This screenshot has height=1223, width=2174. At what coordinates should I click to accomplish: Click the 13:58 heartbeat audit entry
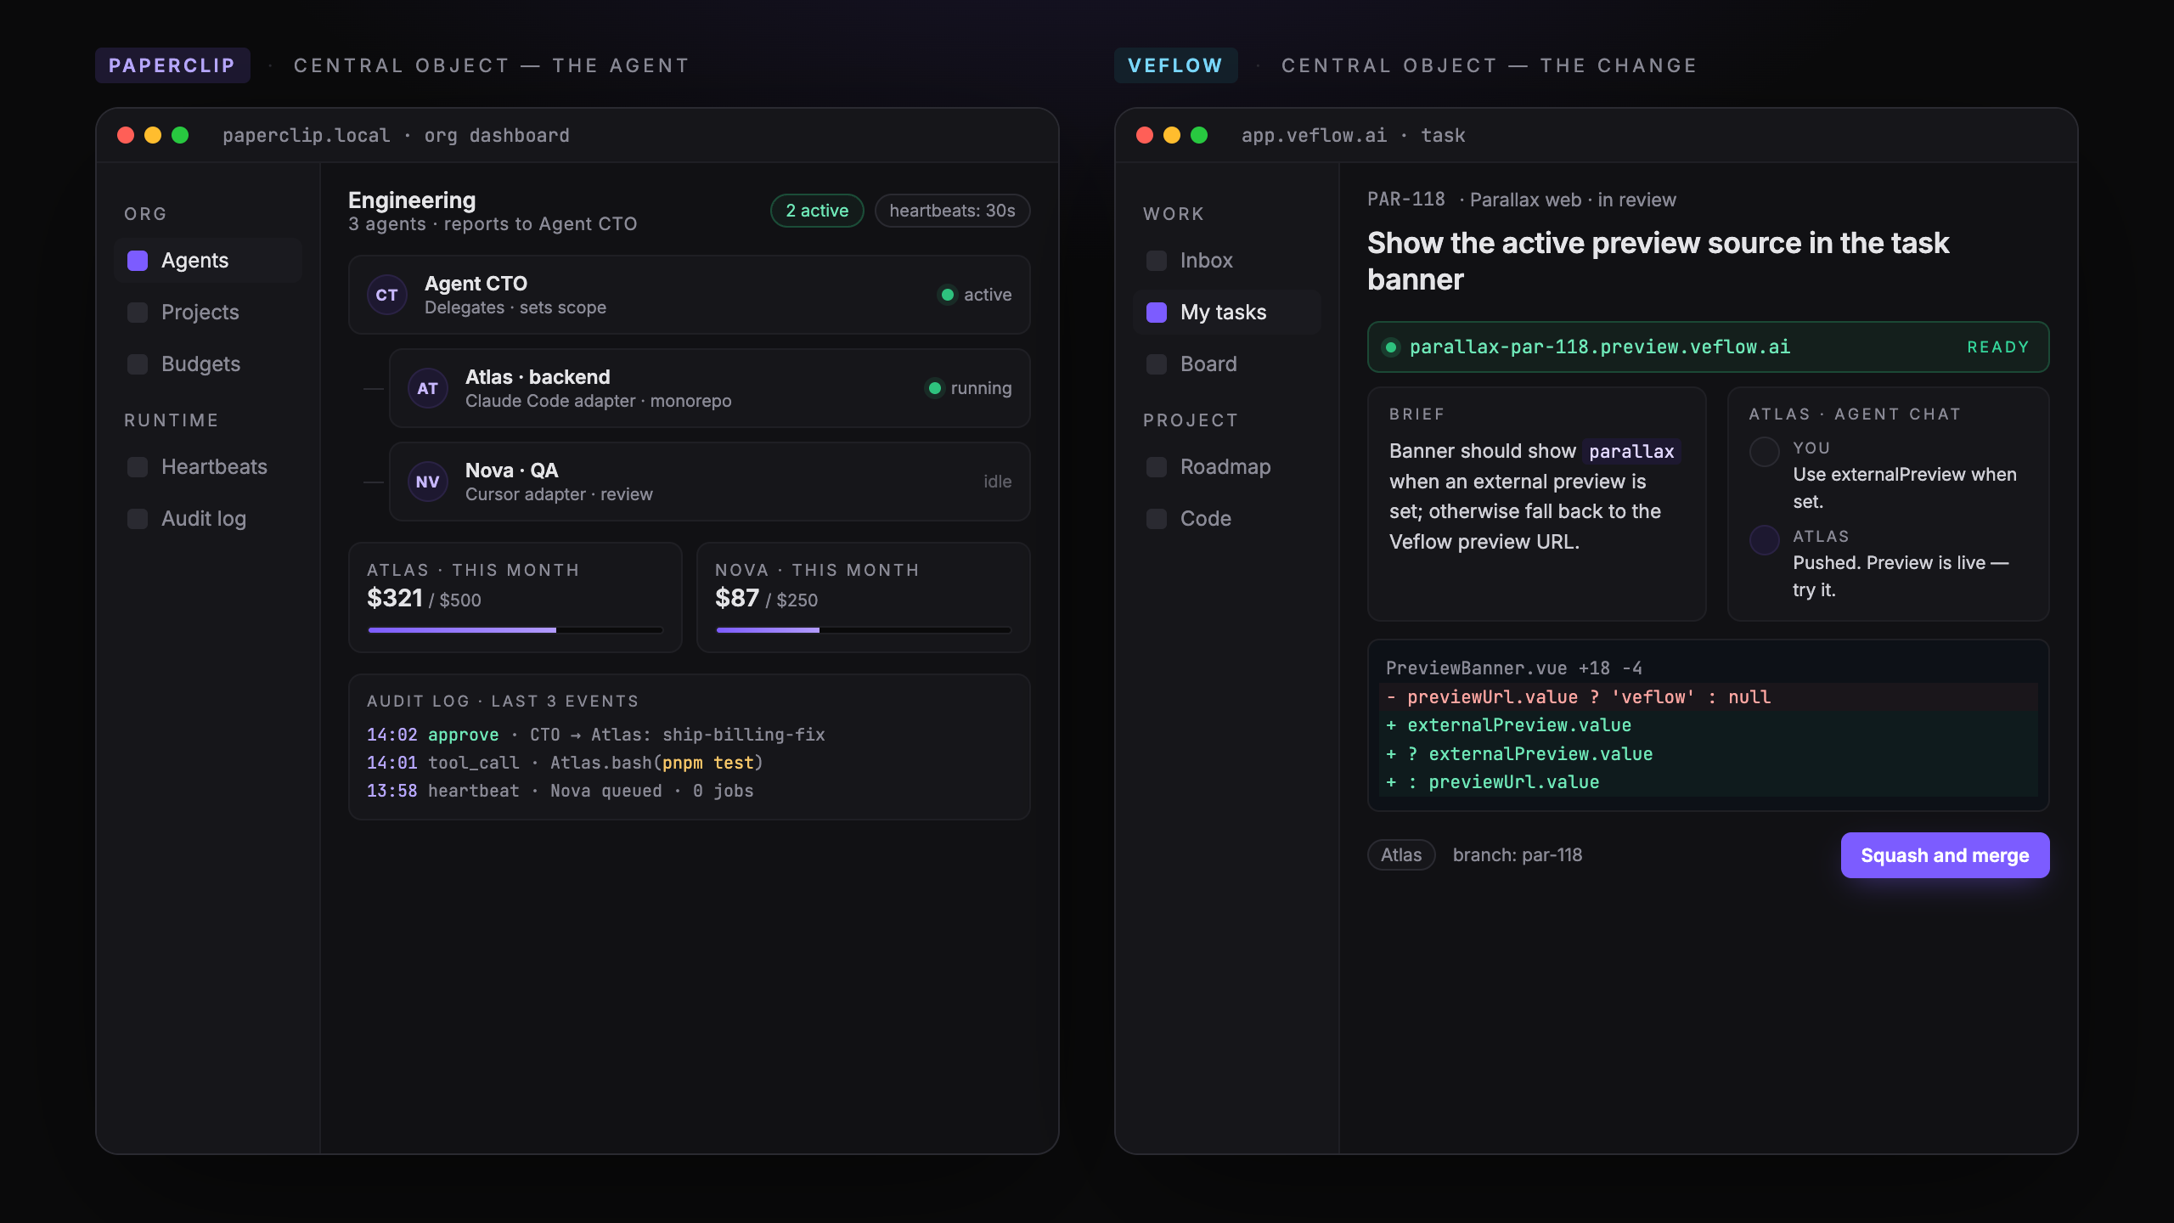tap(560, 791)
